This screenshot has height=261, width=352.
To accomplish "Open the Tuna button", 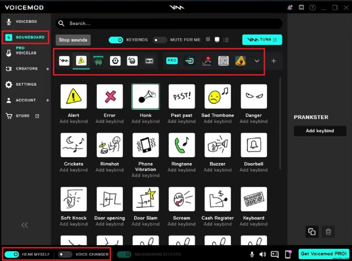I will coord(262,40).
